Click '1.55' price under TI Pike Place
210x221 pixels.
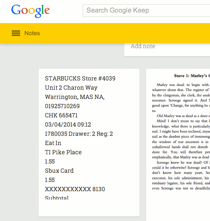pyautogui.click(x=50, y=161)
